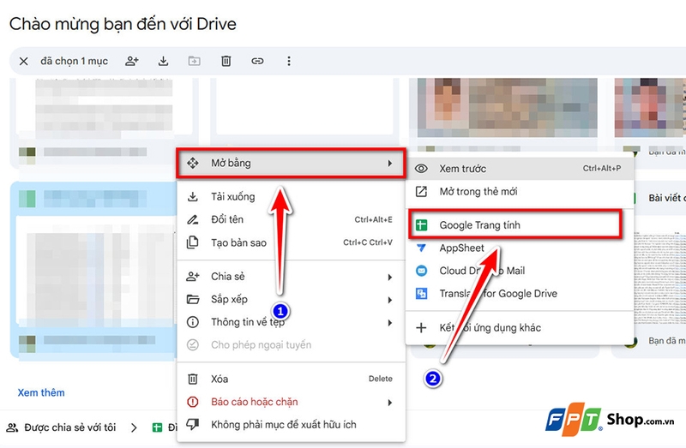The height and width of the screenshot is (448, 686).
Task: Click the info icon beside Thông tin về tệp
Action: click(x=192, y=322)
